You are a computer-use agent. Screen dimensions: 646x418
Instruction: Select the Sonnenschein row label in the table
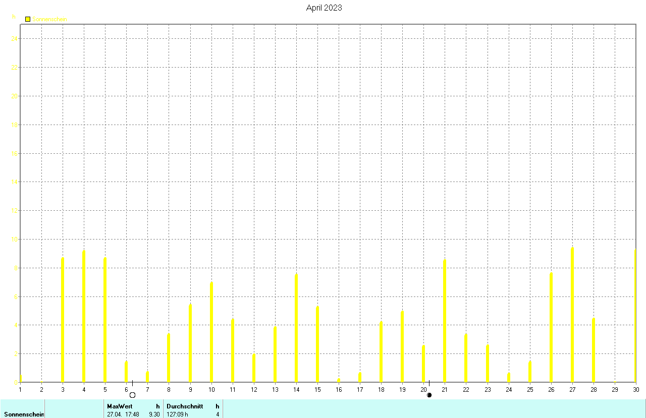click(x=24, y=414)
